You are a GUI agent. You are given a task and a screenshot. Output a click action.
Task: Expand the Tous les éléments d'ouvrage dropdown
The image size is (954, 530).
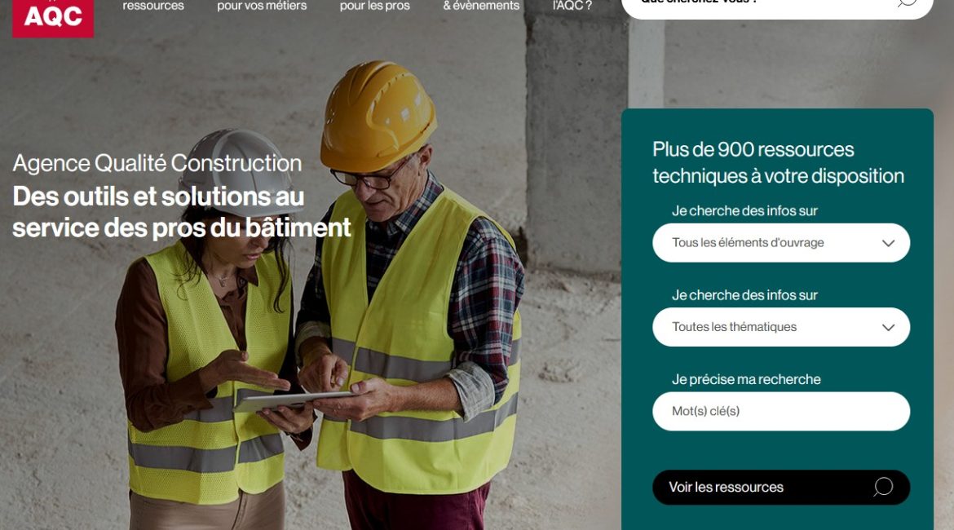[x=781, y=243]
